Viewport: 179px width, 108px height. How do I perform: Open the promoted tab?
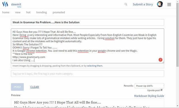coord(59,12)
